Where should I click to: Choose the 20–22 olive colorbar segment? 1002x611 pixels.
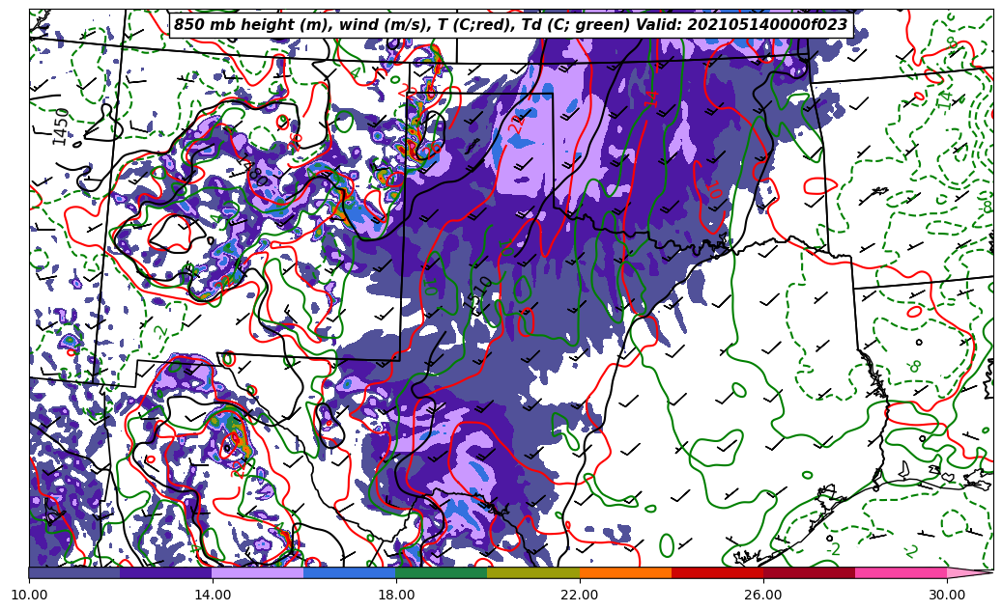(x=533, y=572)
